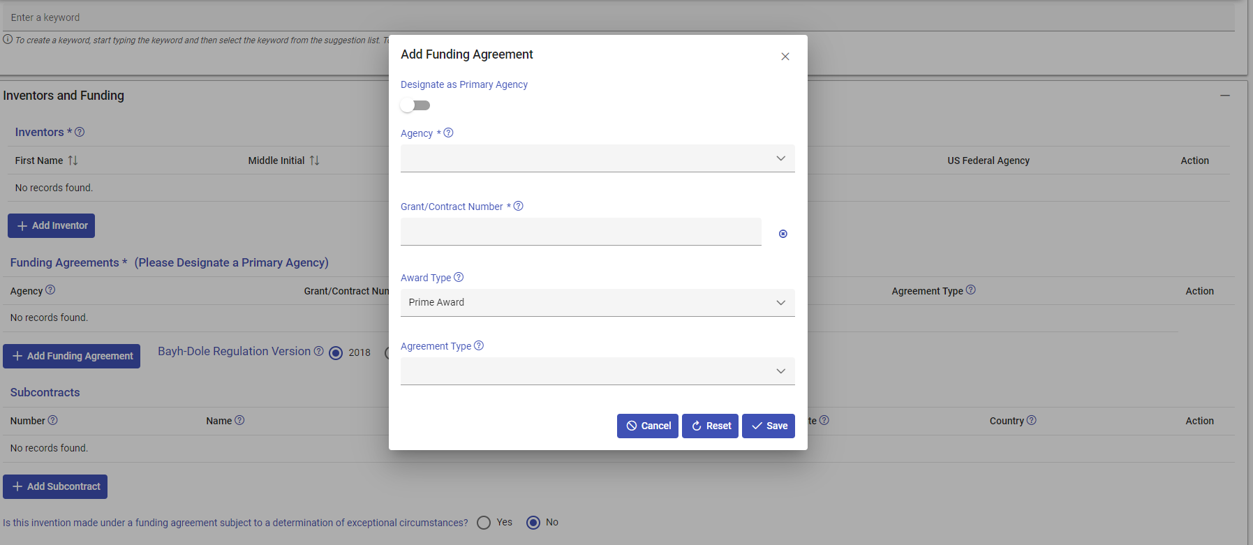Open the Award Type dropdown
This screenshot has height=545, width=1253.
coord(597,303)
